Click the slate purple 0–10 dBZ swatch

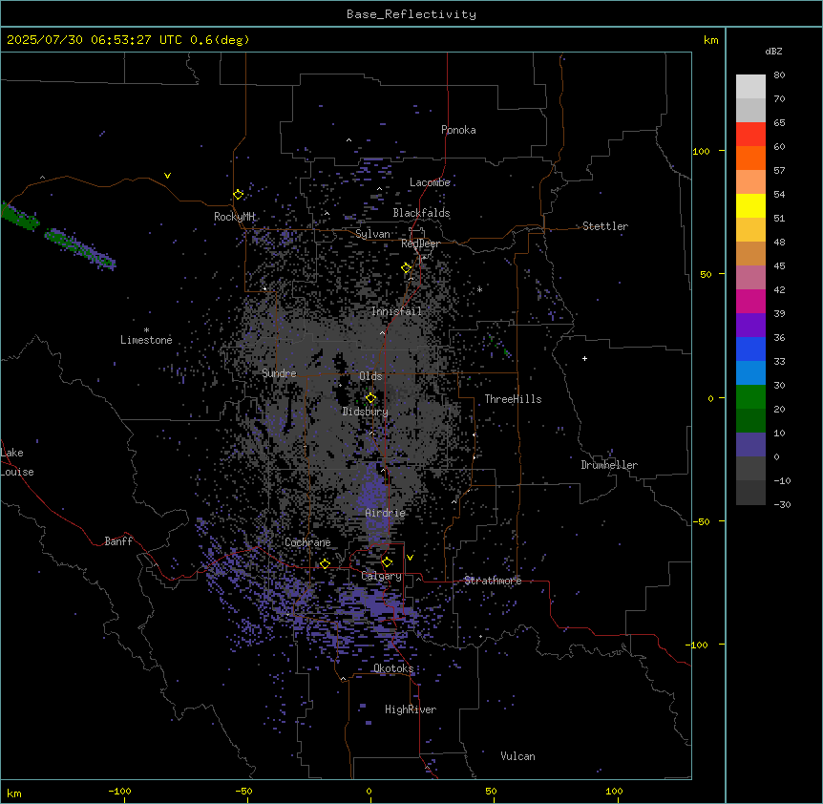pos(750,445)
